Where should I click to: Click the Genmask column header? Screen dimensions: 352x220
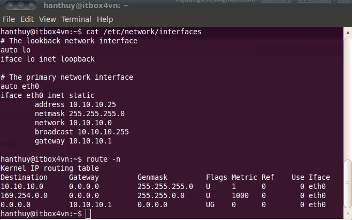click(x=153, y=178)
